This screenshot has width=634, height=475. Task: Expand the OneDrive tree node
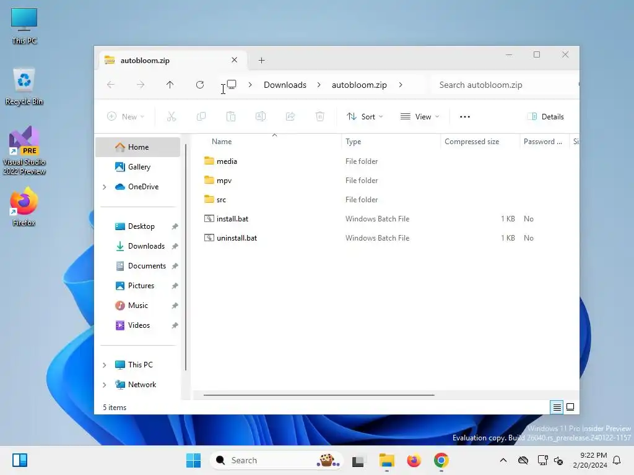[105, 187]
